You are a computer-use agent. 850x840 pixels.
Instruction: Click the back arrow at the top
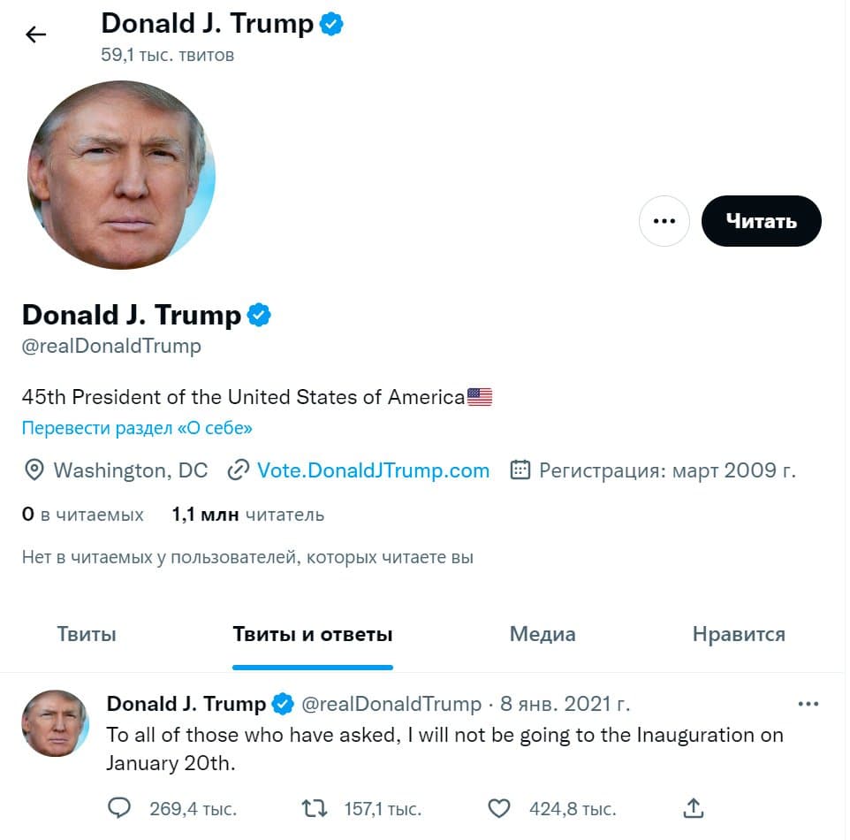pyautogui.click(x=35, y=34)
